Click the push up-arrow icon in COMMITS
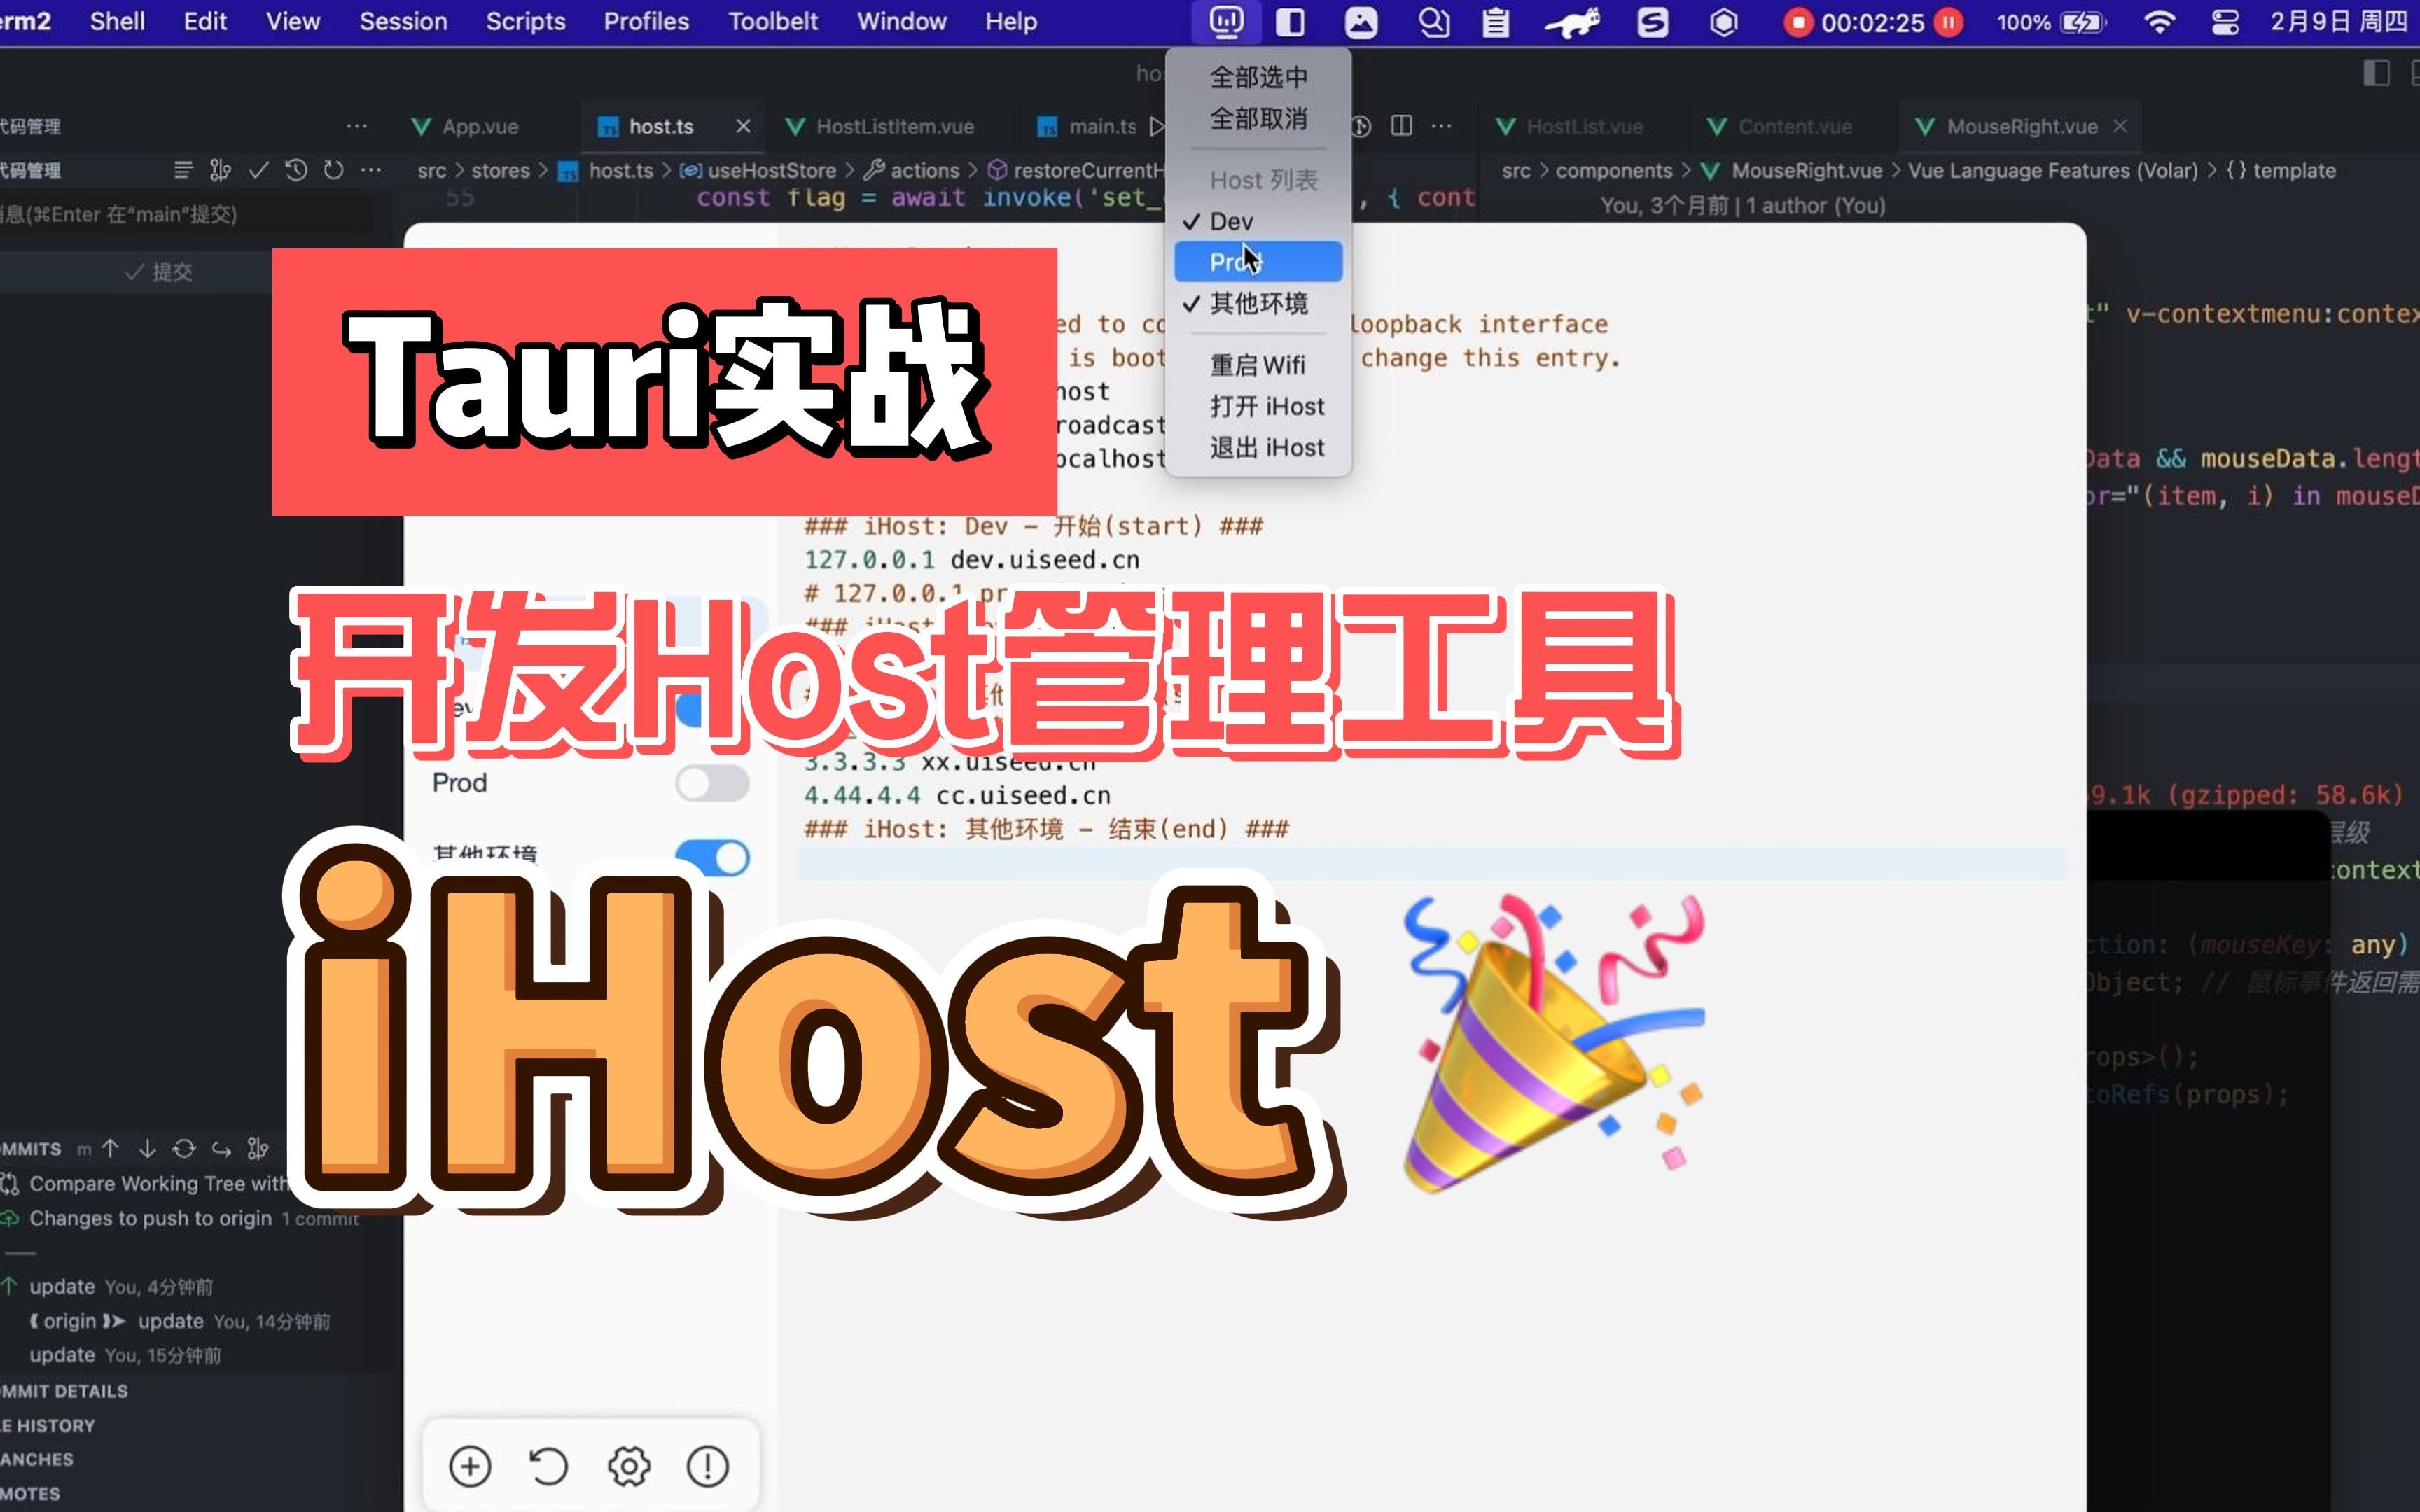Viewport: 2420px width, 1512px height. coord(110,1148)
